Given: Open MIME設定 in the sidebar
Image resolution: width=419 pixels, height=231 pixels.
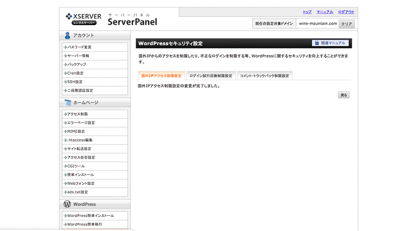Looking at the screenshot, I should [x=95, y=131].
